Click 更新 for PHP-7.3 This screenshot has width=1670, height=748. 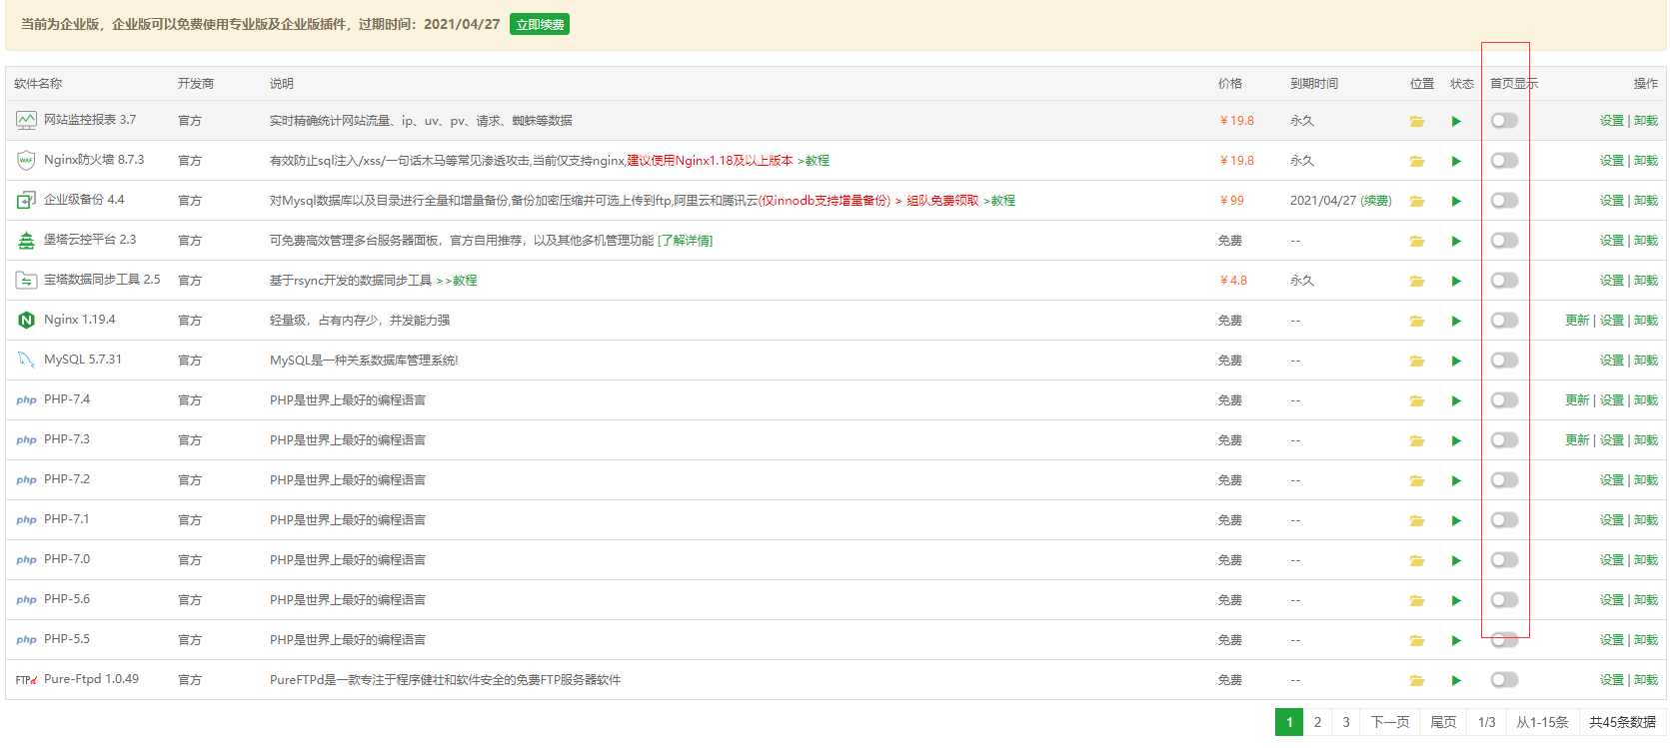click(1577, 440)
